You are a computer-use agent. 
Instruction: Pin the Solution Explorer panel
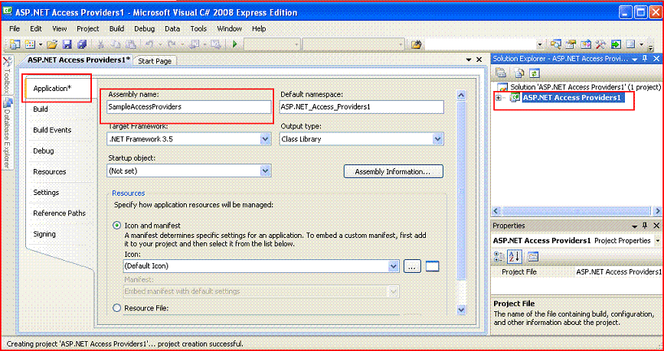[x=646, y=58]
